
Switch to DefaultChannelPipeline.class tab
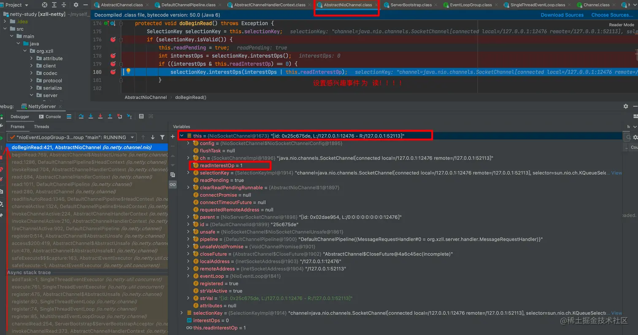click(188, 5)
